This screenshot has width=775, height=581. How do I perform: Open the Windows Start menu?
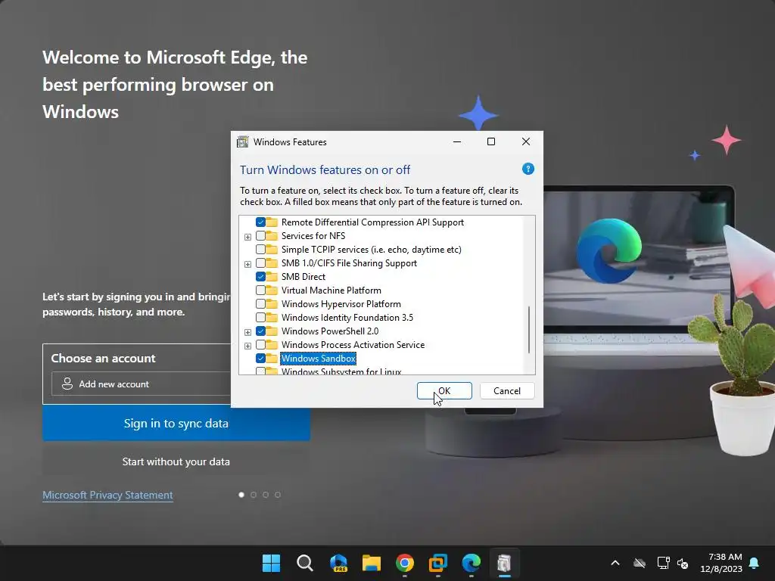tap(271, 563)
